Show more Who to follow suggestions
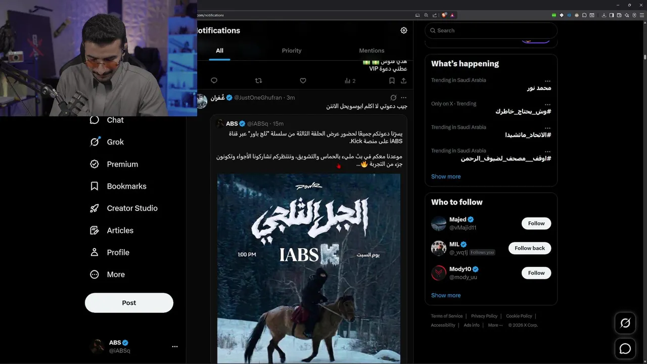The width and height of the screenshot is (647, 364). point(446,295)
